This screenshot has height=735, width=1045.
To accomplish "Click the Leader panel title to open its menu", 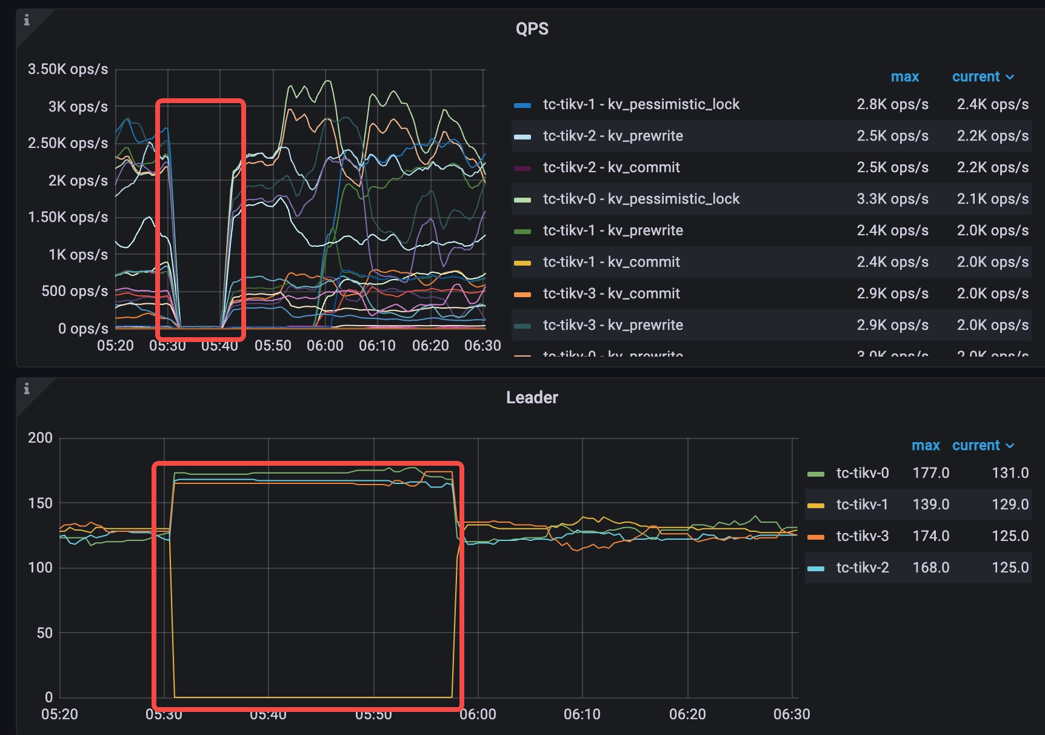I will click(x=532, y=397).
